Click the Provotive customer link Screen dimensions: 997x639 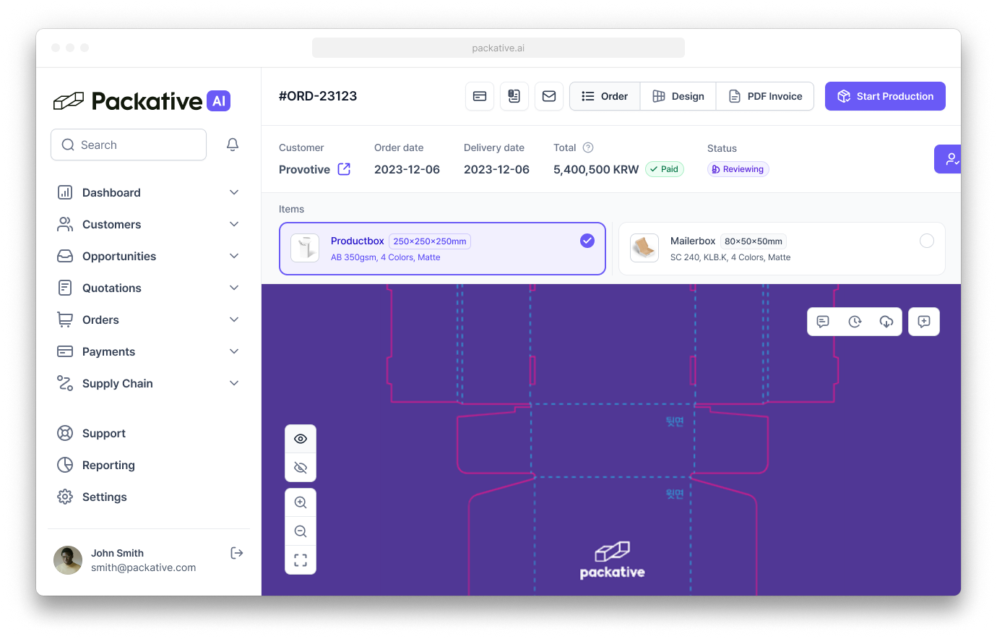[304, 169]
